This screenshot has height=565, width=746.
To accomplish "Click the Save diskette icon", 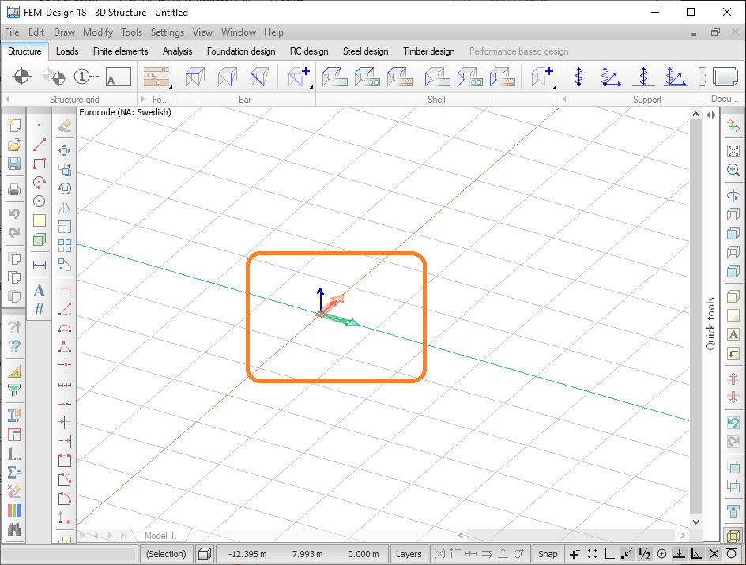I will [14, 164].
